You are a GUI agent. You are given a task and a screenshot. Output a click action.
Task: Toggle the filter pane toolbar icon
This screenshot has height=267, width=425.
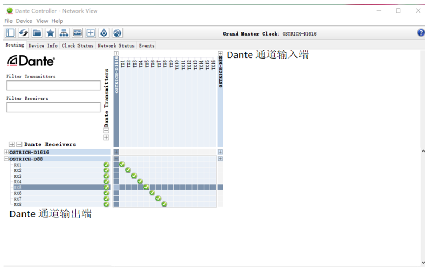pyautogui.click(x=10, y=33)
